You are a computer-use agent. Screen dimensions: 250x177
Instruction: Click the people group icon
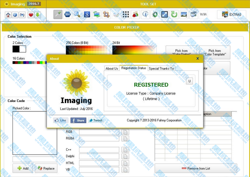(x=135, y=15)
